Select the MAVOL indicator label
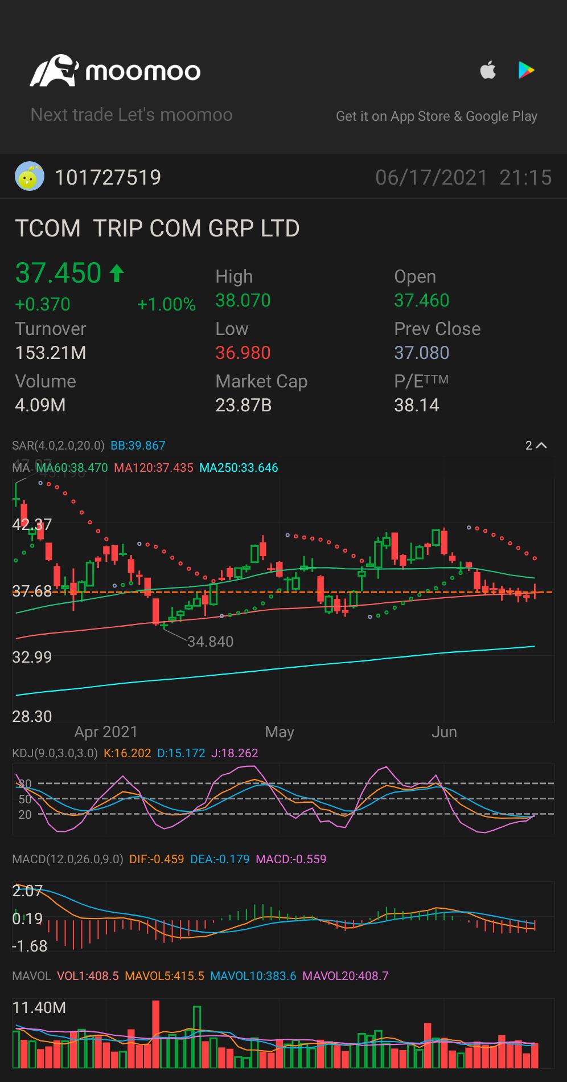 [x=32, y=976]
